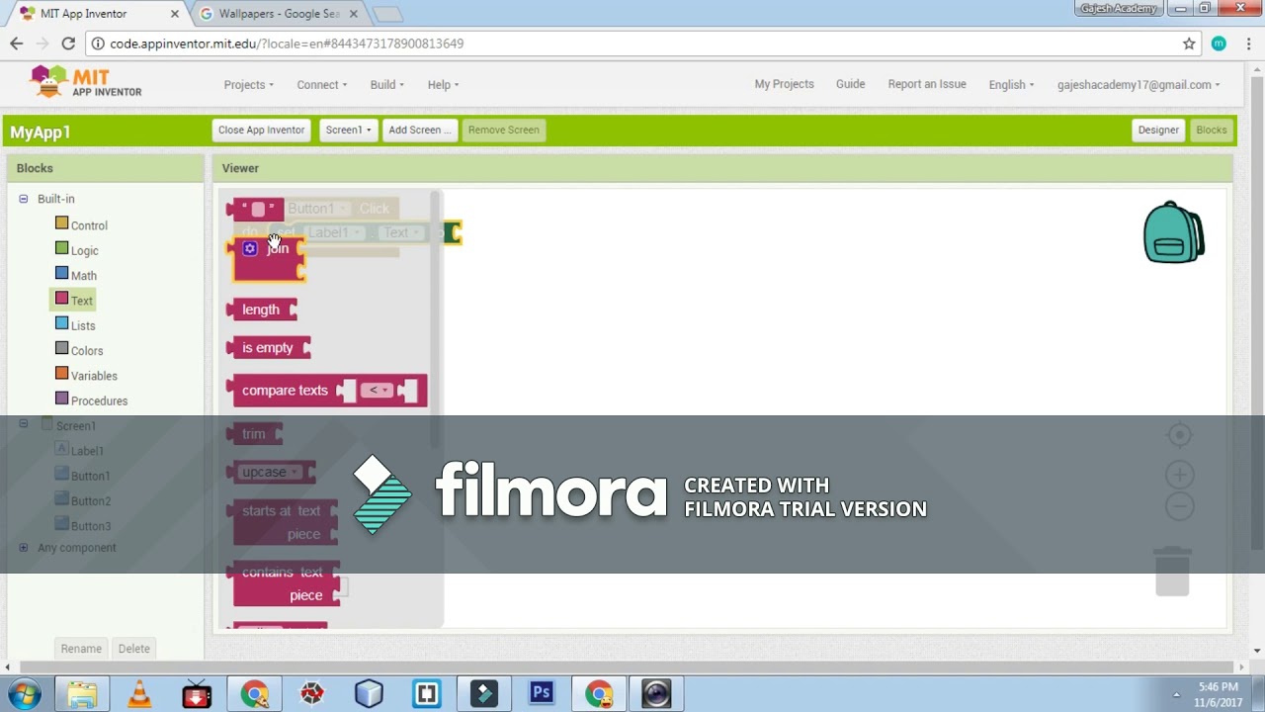Screen dimensions: 1265x712
Task: Open the Lists blocks drawer
Action: [x=75, y=325]
